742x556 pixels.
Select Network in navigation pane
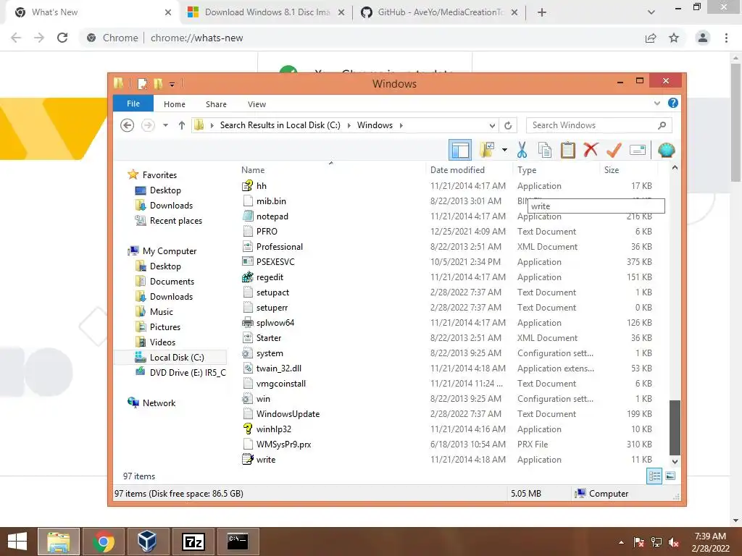tap(159, 403)
